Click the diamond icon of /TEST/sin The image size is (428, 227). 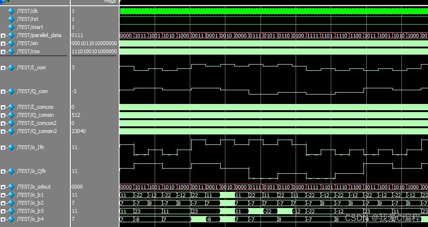tap(11, 43)
